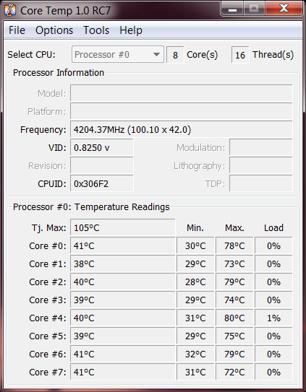306x392 pixels.
Task: Open the File menu
Action: 17,30
